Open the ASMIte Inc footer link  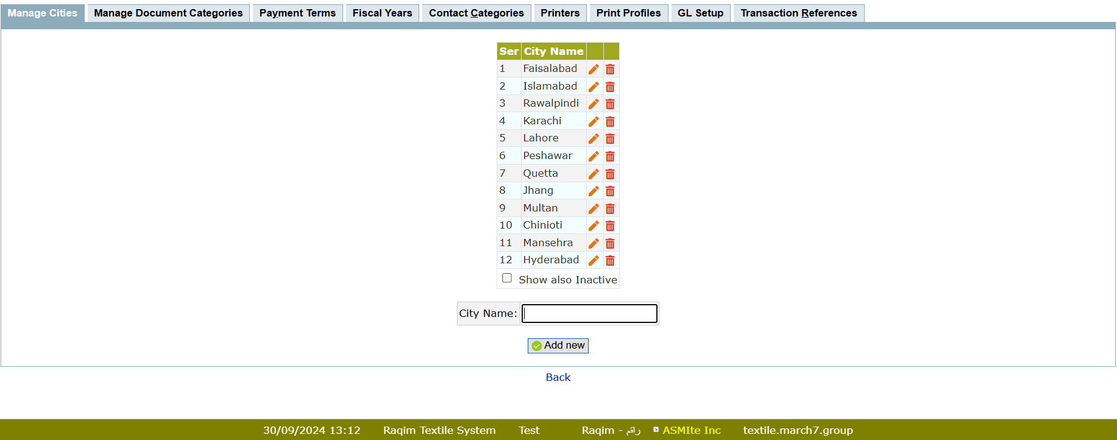coord(691,430)
